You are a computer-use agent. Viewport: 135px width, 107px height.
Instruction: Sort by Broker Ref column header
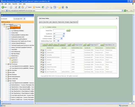(x=50, y=48)
